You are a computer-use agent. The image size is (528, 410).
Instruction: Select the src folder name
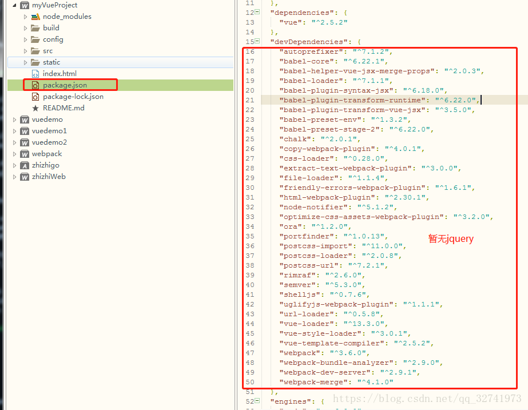[48, 51]
